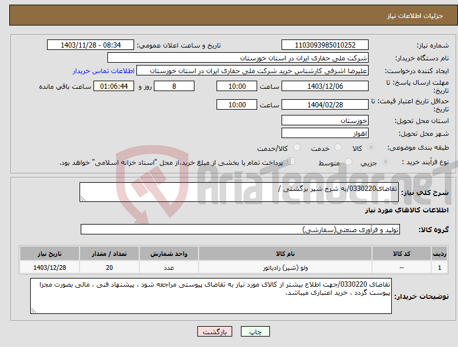Screen dimensions: 458x347
Task: Click the واحد شمارش column header
Action: click(169, 254)
